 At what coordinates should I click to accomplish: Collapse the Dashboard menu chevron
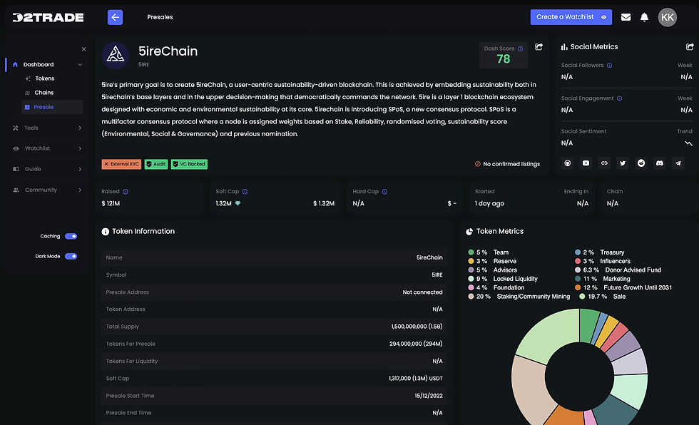80,65
